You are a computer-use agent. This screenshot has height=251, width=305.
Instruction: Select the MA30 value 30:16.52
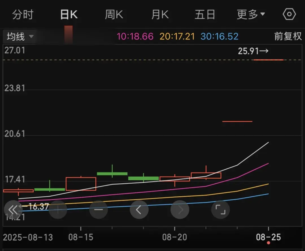click(x=219, y=37)
